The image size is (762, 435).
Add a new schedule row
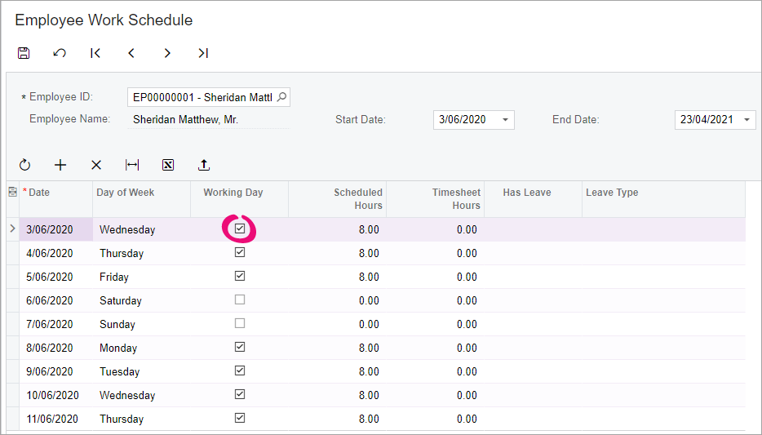pyautogui.click(x=60, y=165)
